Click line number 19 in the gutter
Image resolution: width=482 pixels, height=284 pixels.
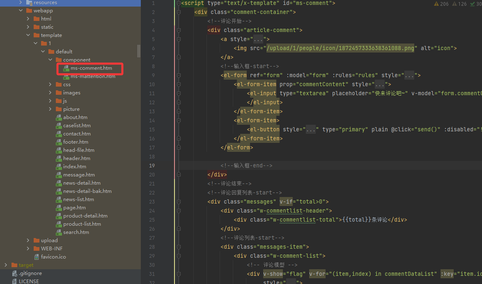(x=152, y=166)
